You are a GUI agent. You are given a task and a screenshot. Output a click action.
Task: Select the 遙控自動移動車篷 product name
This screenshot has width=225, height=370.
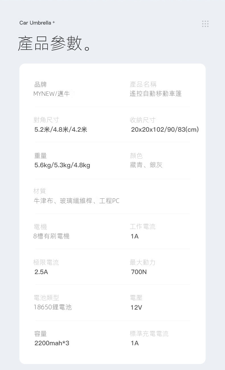[x=156, y=93]
